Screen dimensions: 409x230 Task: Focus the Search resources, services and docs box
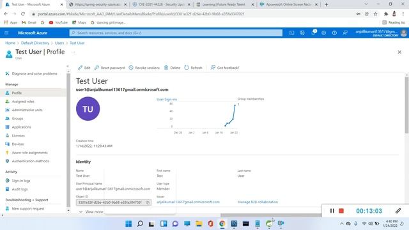176,33
